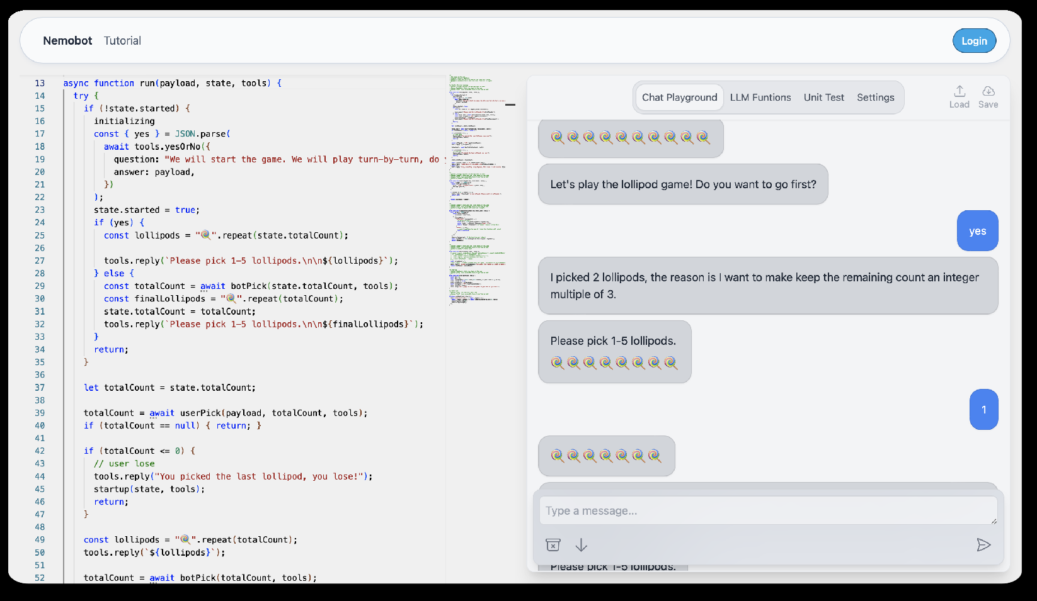The image size is (1037, 601).
Task: Click the Login button
Action: coord(973,41)
